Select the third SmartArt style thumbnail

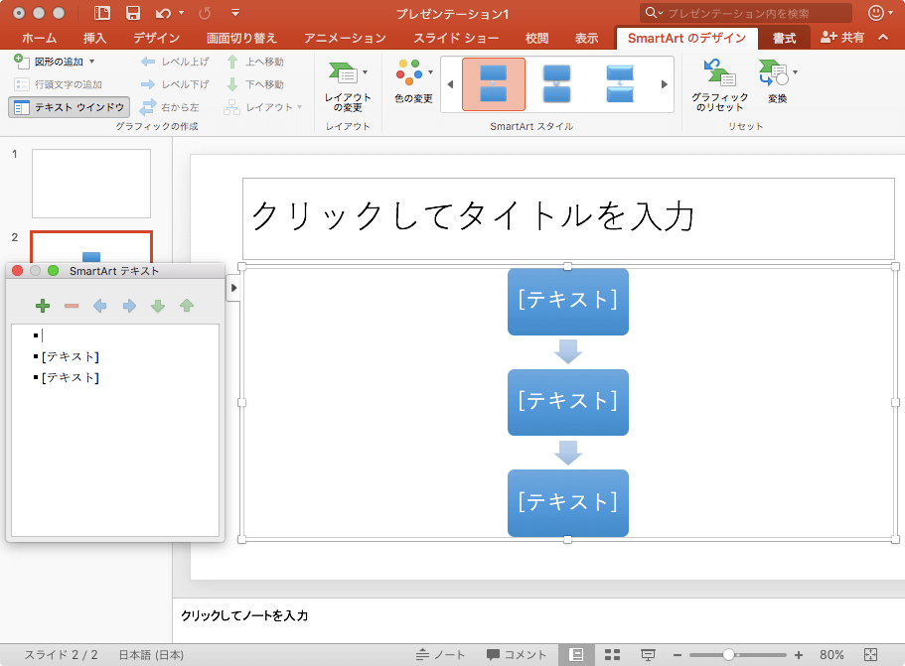pos(620,84)
